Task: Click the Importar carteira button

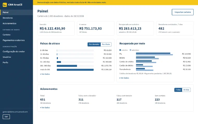Action: coord(183,12)
